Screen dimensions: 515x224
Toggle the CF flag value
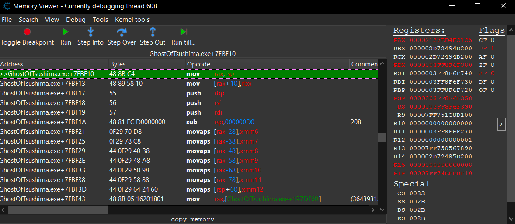492,40
